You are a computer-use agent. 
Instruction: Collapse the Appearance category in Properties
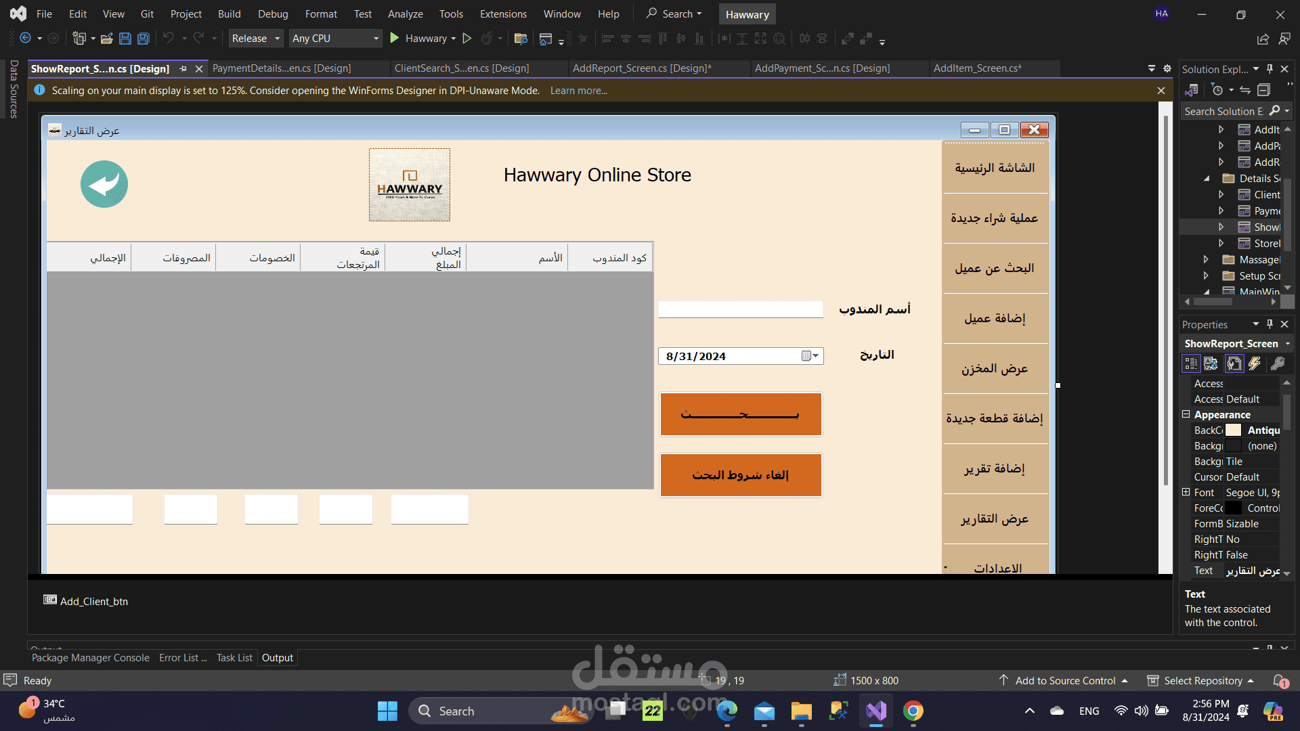1186,414
